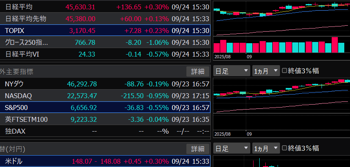This screenshot has height=167, width=350.
Task: Select the NYダウ row
Action: tap(105, 84)
